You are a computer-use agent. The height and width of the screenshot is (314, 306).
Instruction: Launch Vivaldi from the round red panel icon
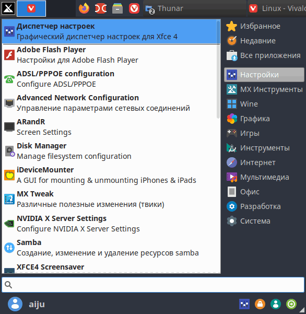click(x=134, y=8)
